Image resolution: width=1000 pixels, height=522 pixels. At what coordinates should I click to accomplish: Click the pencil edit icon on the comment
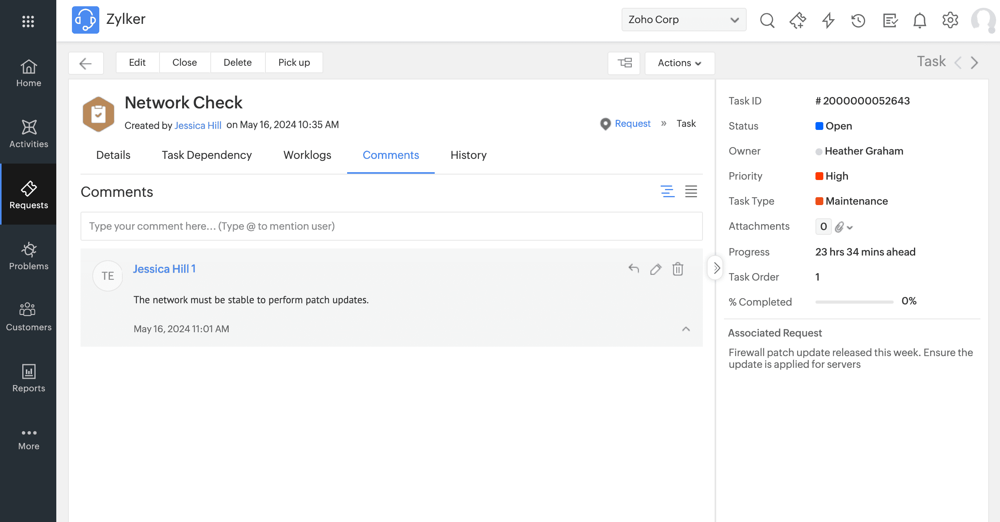pyautogui.click(x=656, y=269)
